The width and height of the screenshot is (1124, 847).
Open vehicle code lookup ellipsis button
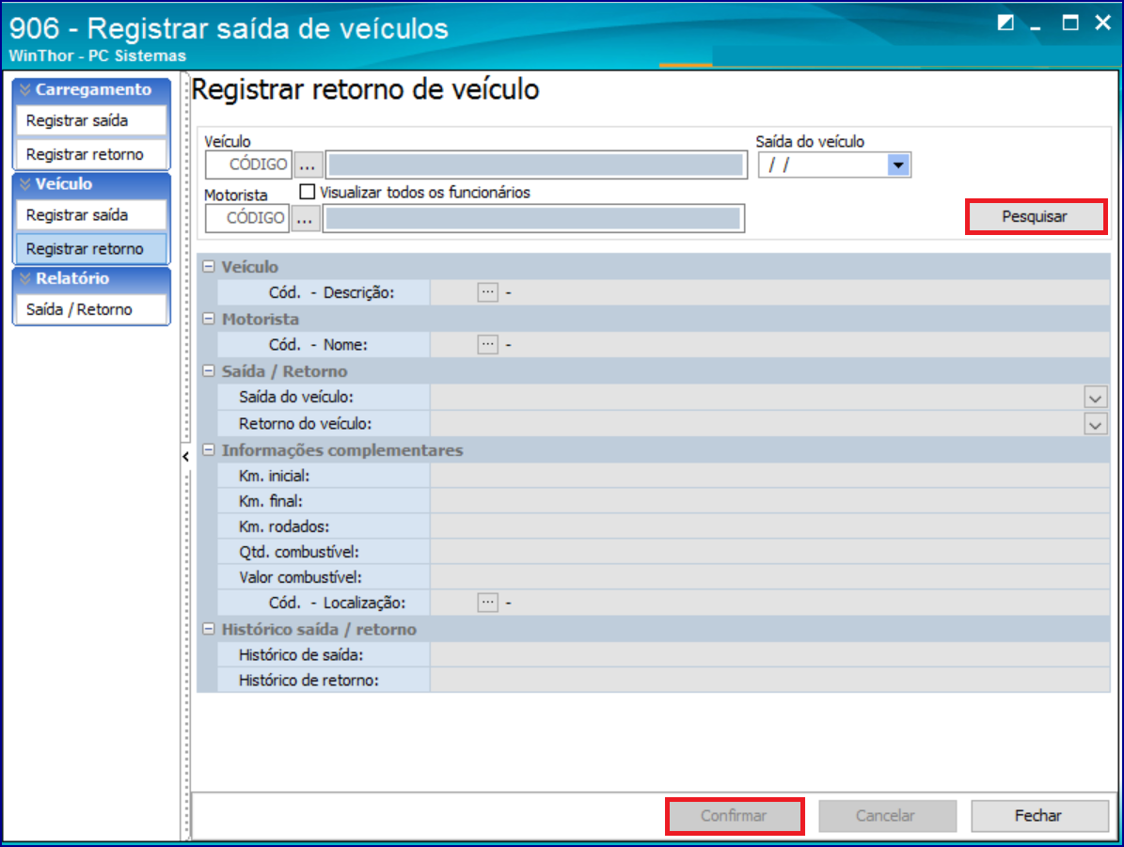(307, 165)
